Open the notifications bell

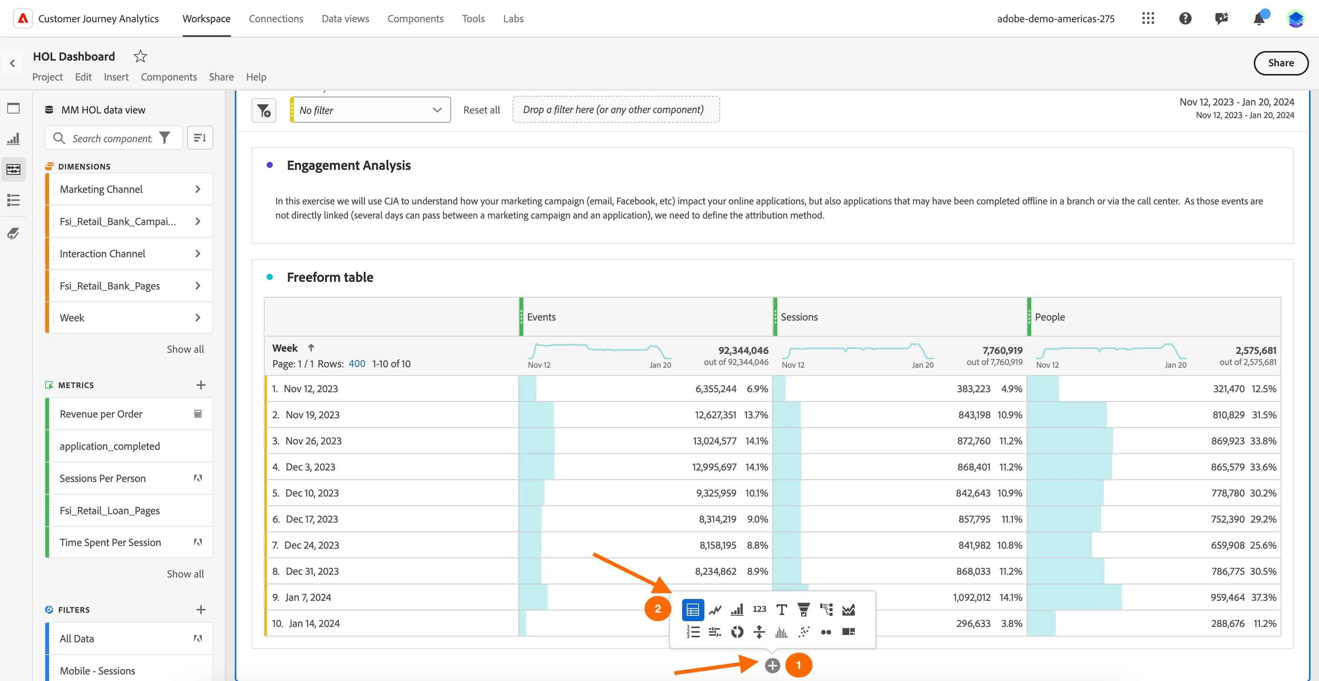point(1259,19)
